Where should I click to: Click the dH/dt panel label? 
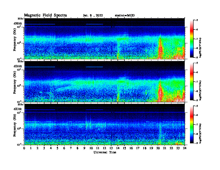[x=18, y=23]
